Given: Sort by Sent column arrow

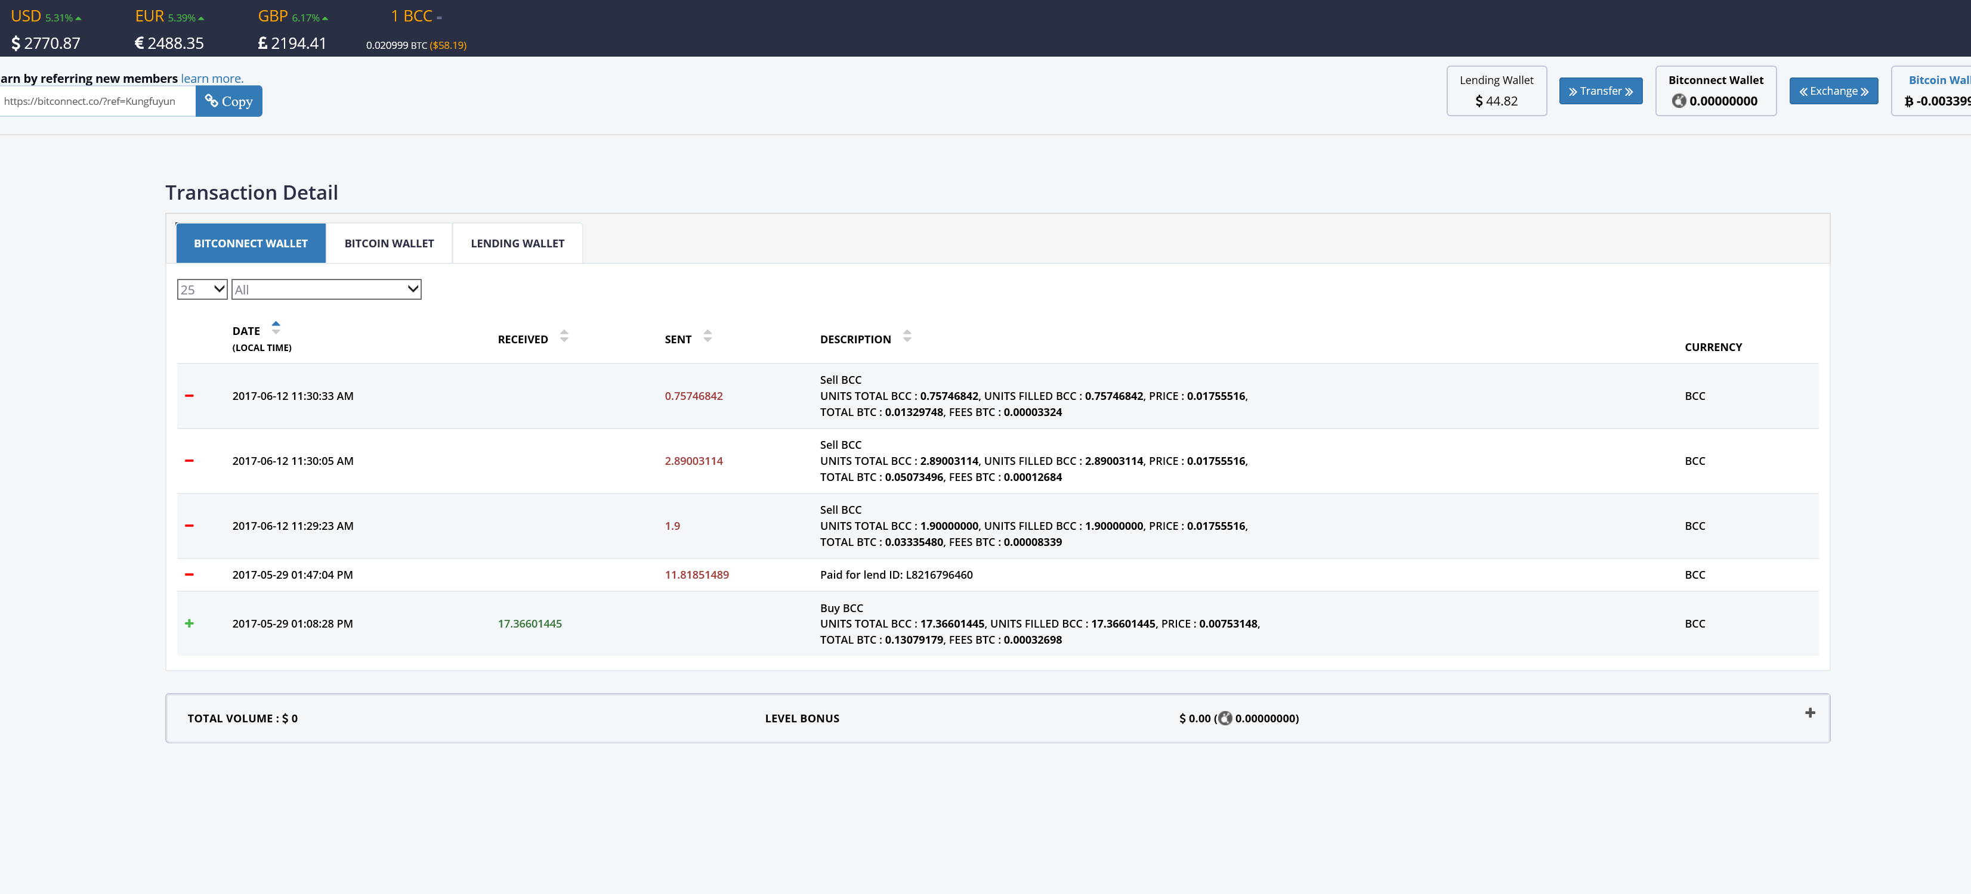Looking at the screenshot, I should [708, 336].
